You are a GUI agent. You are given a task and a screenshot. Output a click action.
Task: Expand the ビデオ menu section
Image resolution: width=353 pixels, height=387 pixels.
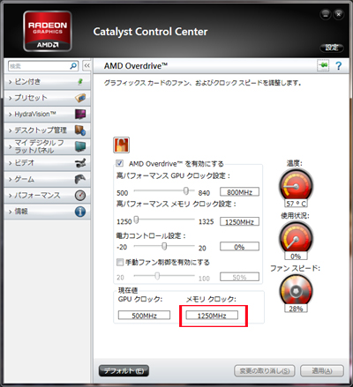tap(47, 163)
